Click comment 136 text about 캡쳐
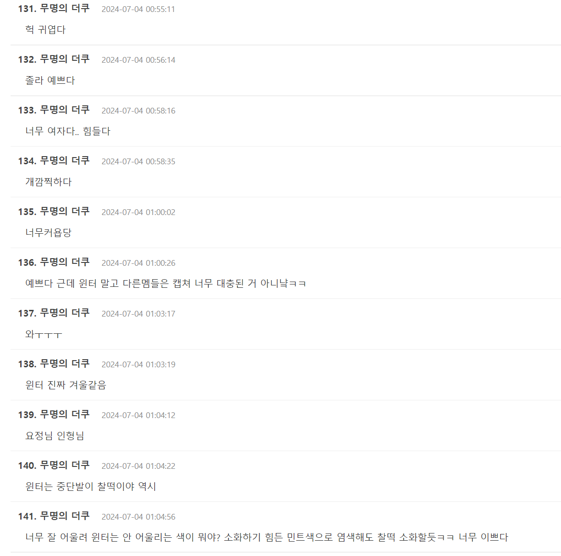561x556 pixels. point(166,284)
